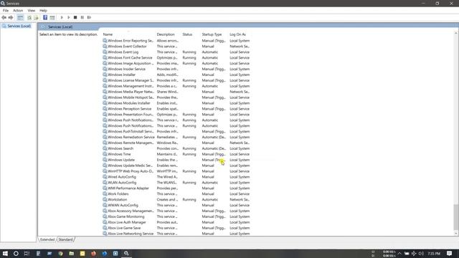Open the Action Center notification icon

tap(450, 253)
